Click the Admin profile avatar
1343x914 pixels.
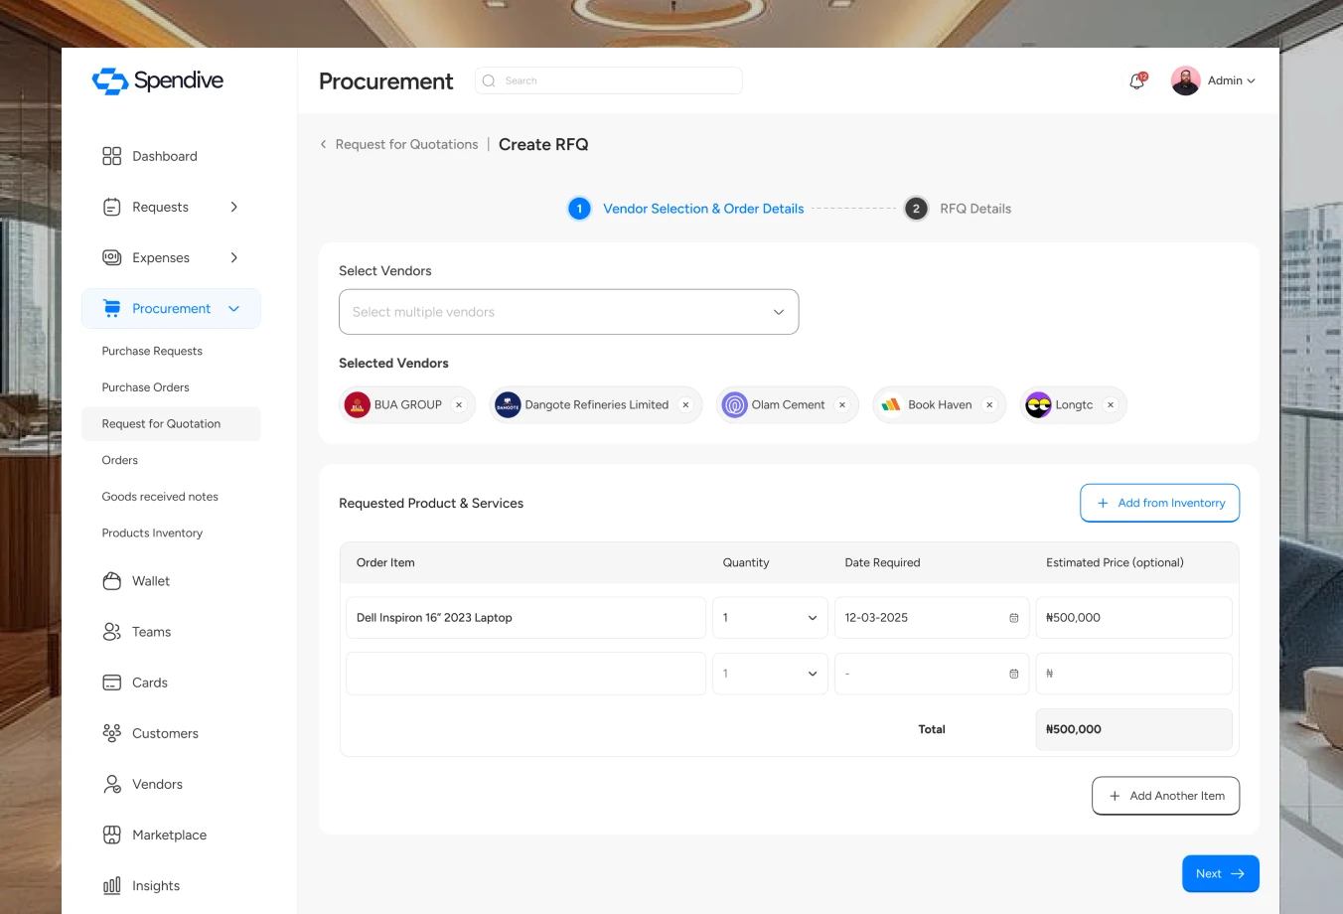(1185, 80)
